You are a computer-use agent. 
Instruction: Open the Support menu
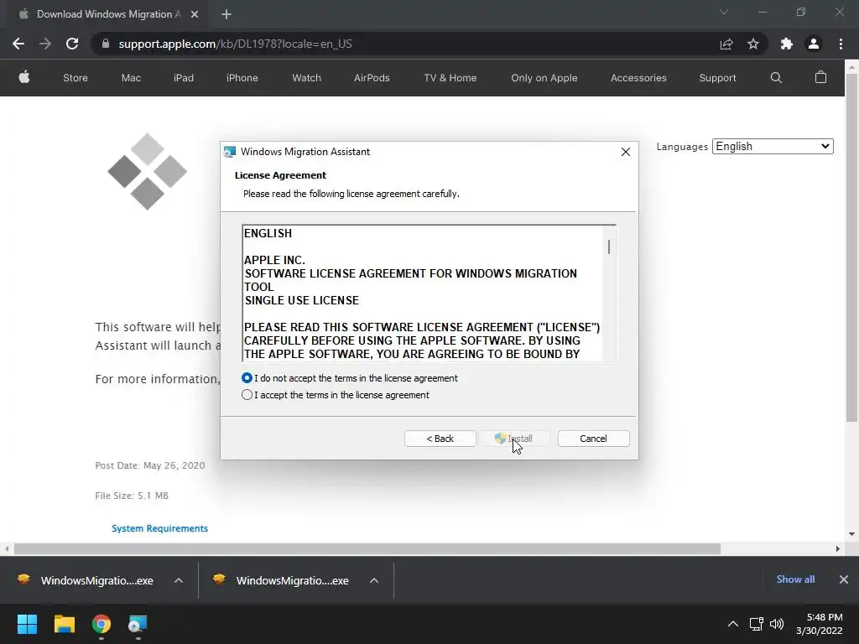coord(717,78)
